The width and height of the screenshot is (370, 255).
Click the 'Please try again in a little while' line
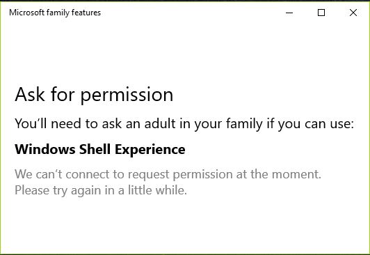[x=101, y=190]
